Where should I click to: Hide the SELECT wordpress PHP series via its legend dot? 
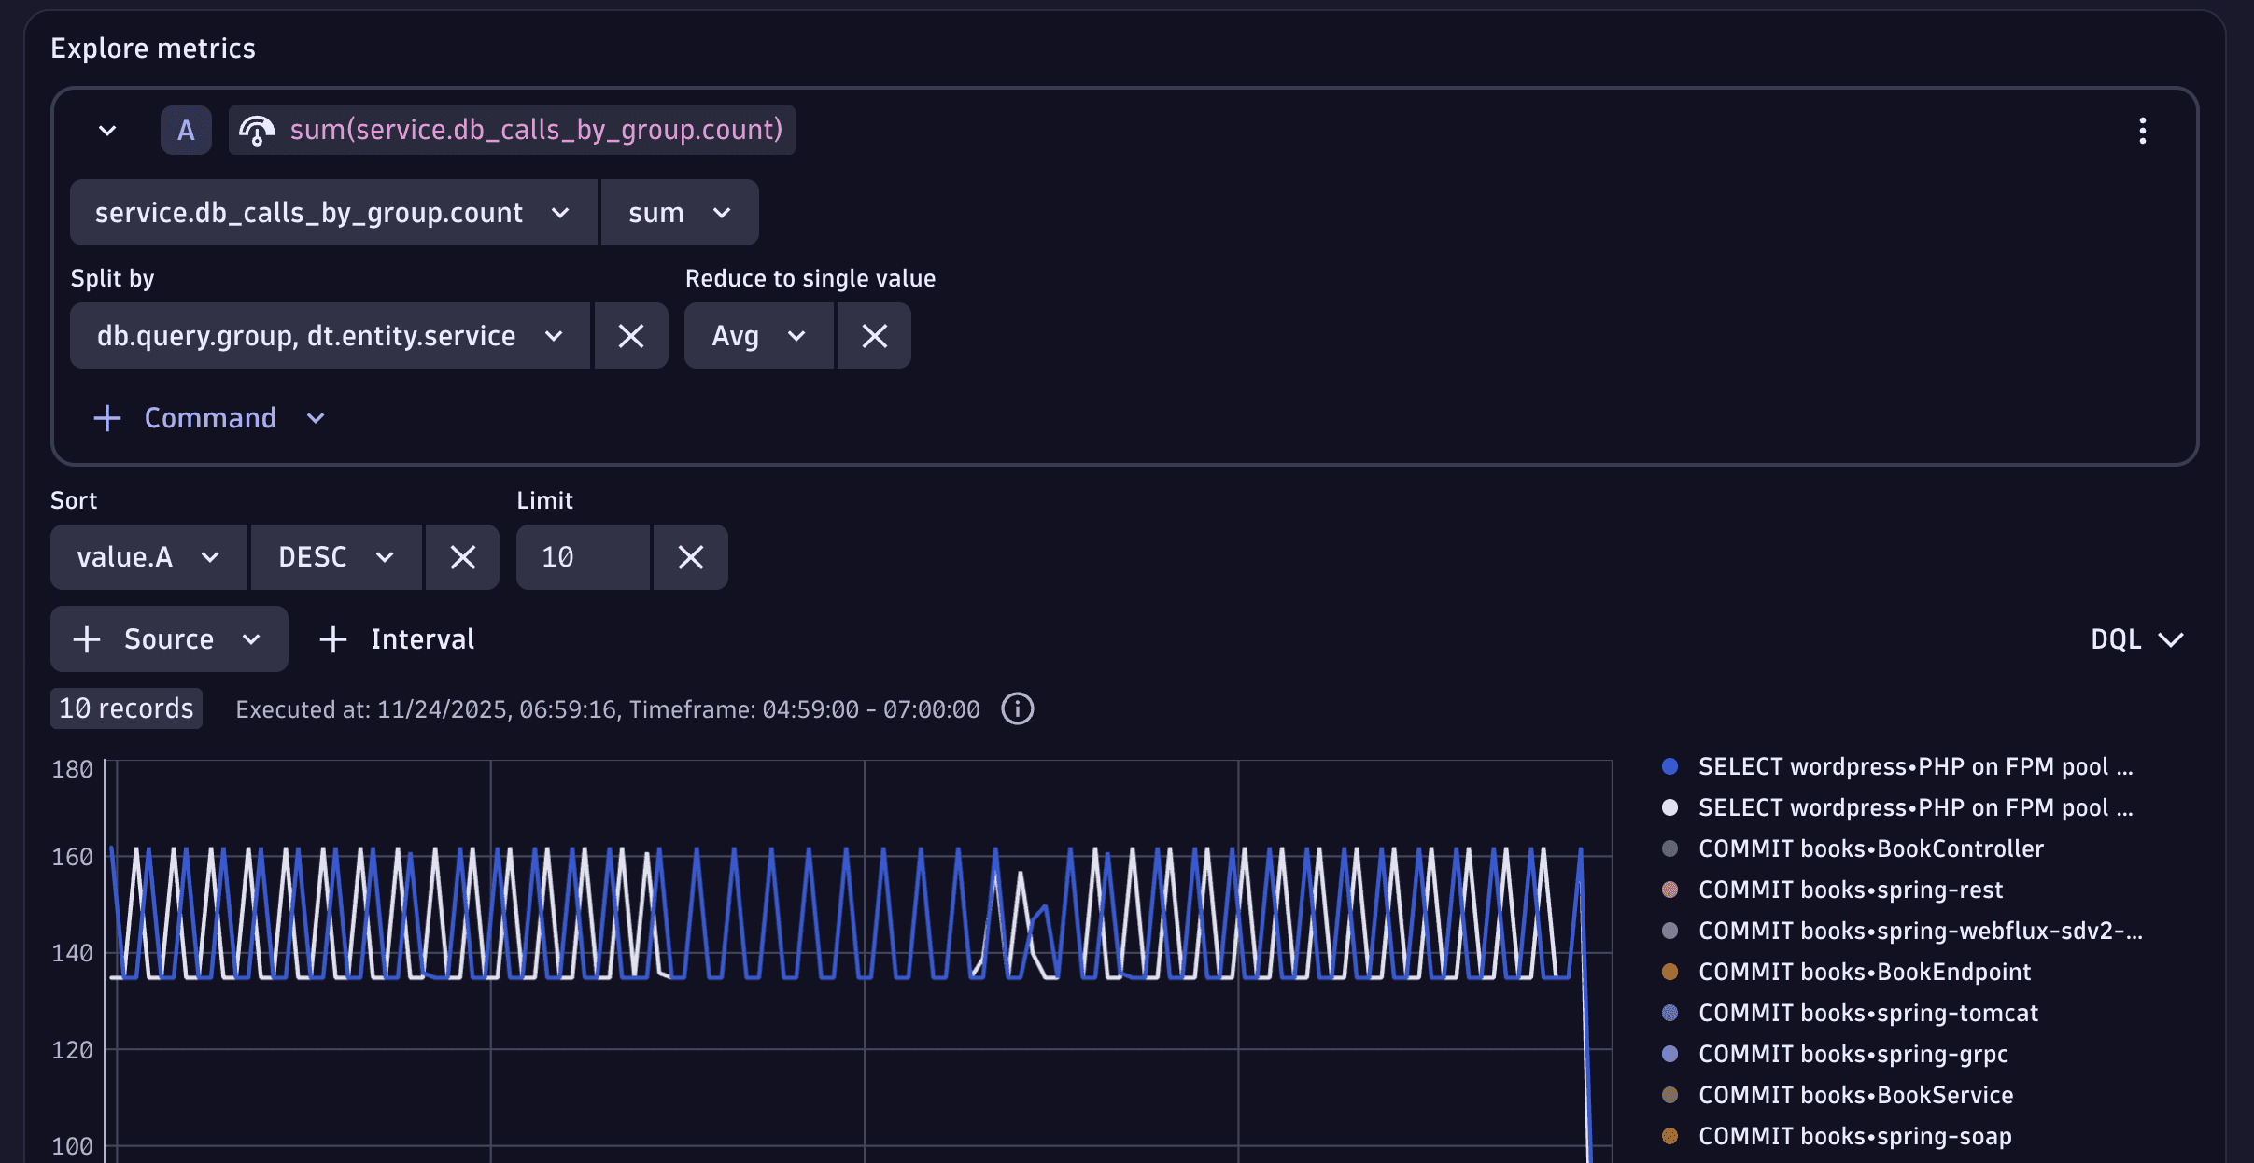click(x=1669, y=766)
